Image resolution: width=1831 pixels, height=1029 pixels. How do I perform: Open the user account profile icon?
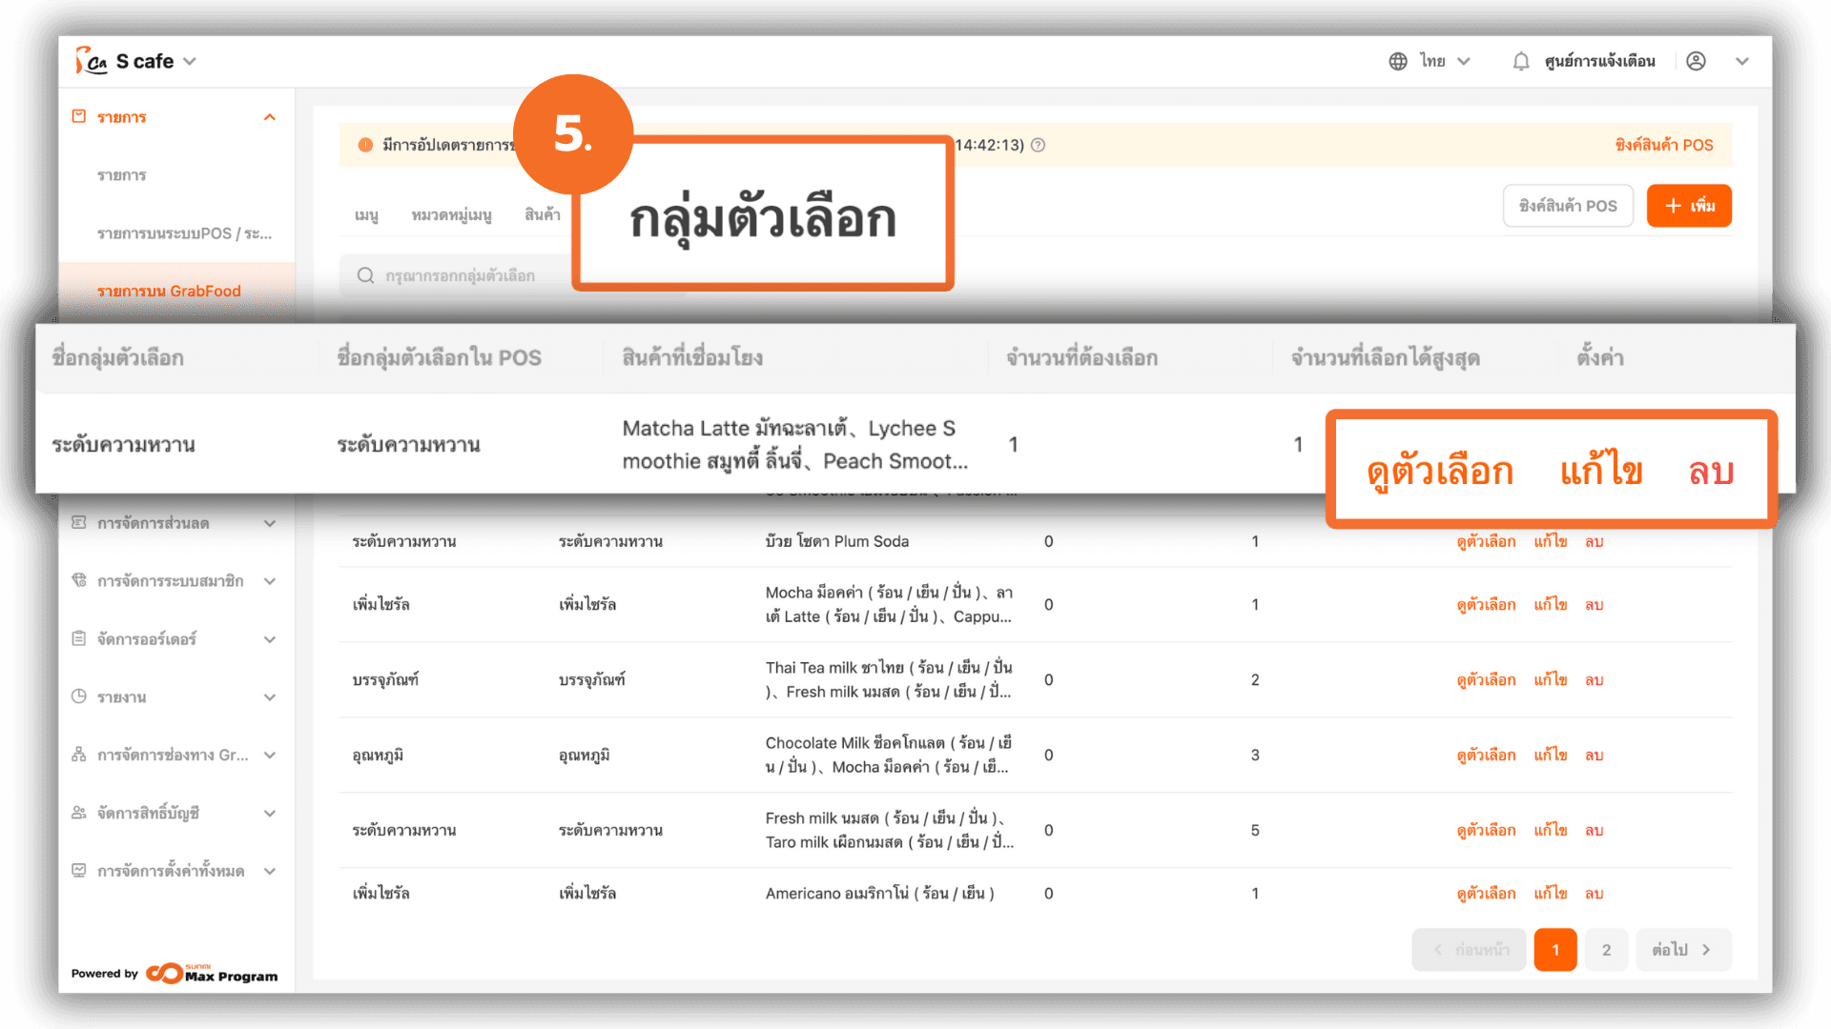point(1696,62)
